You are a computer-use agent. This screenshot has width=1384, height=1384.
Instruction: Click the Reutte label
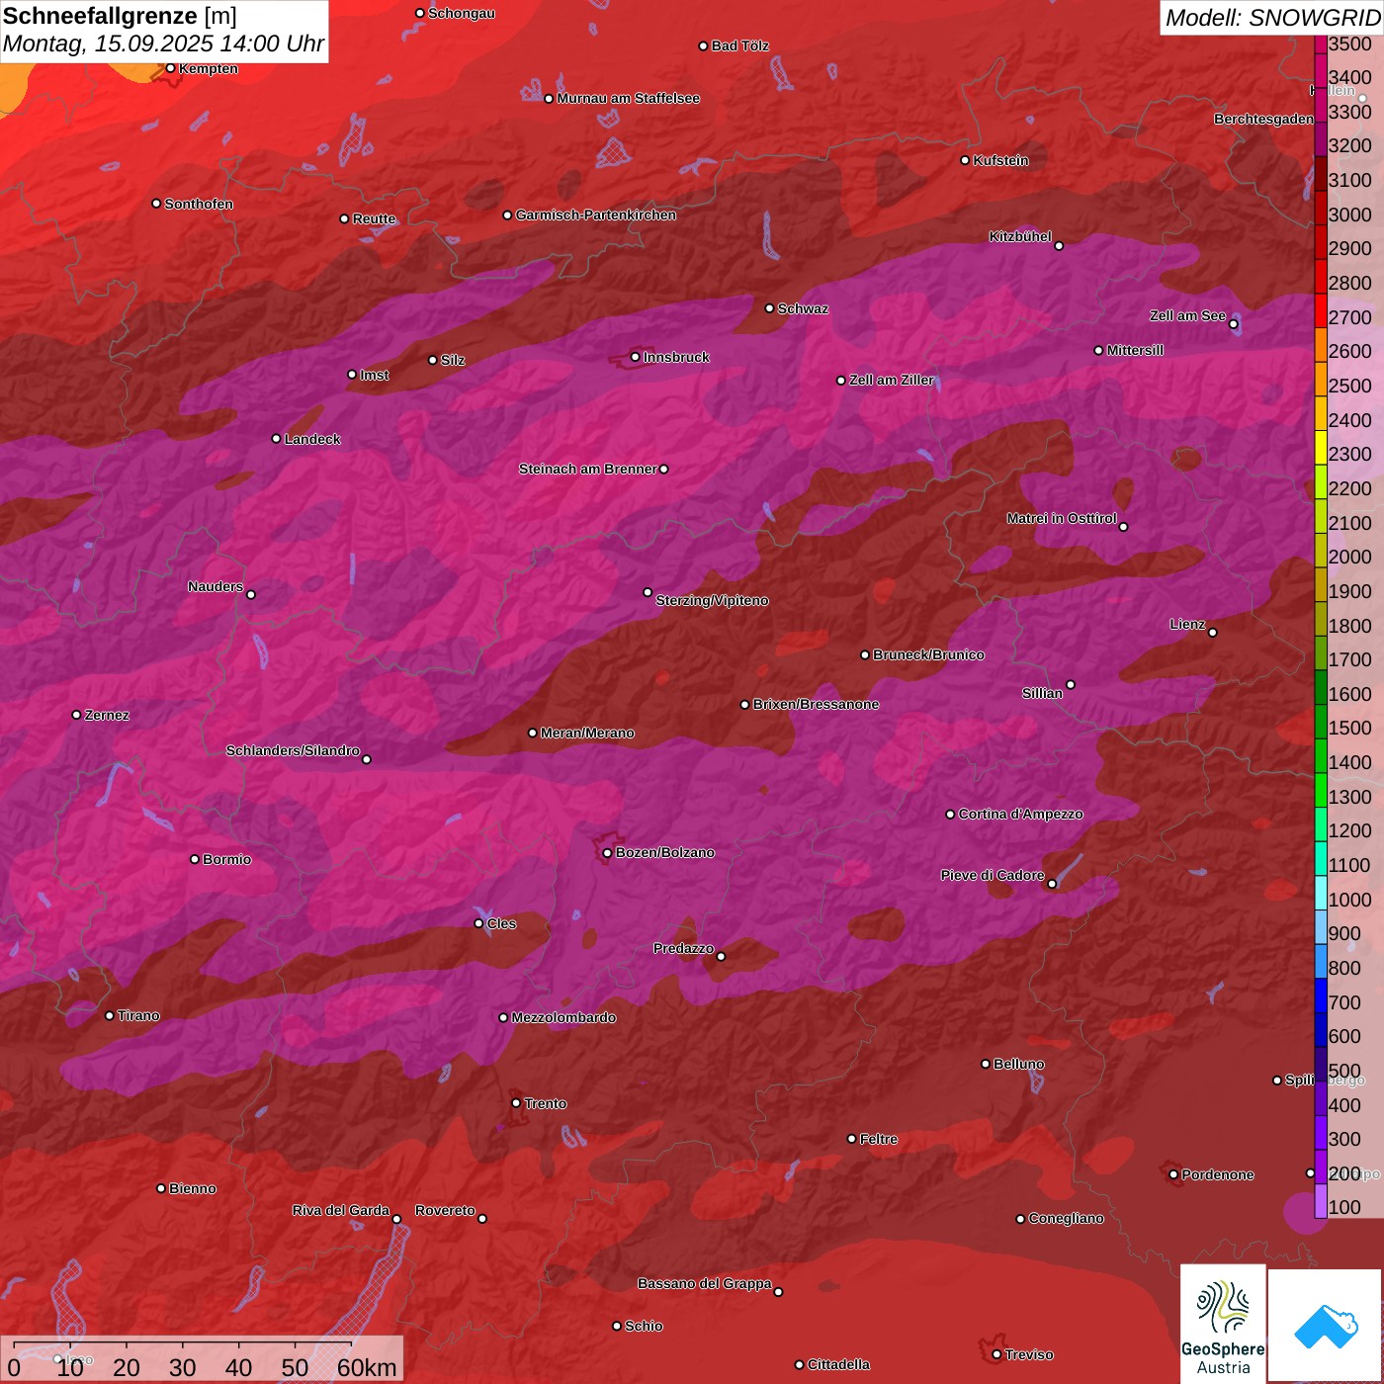tap(374, 218)
